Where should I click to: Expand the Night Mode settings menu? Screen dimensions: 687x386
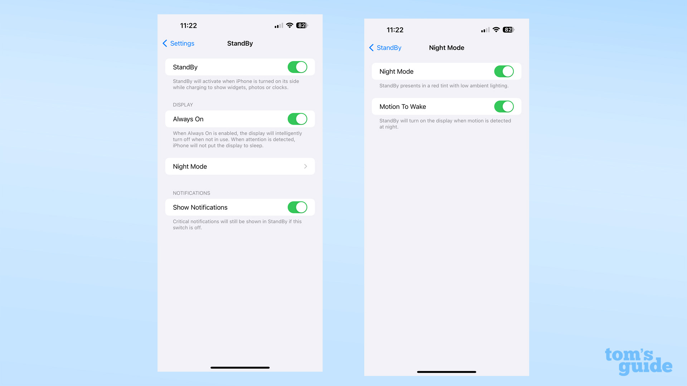point(240,166)
